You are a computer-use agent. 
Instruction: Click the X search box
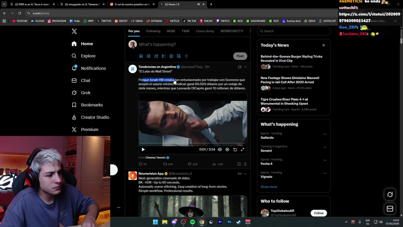tap(294, 31)
